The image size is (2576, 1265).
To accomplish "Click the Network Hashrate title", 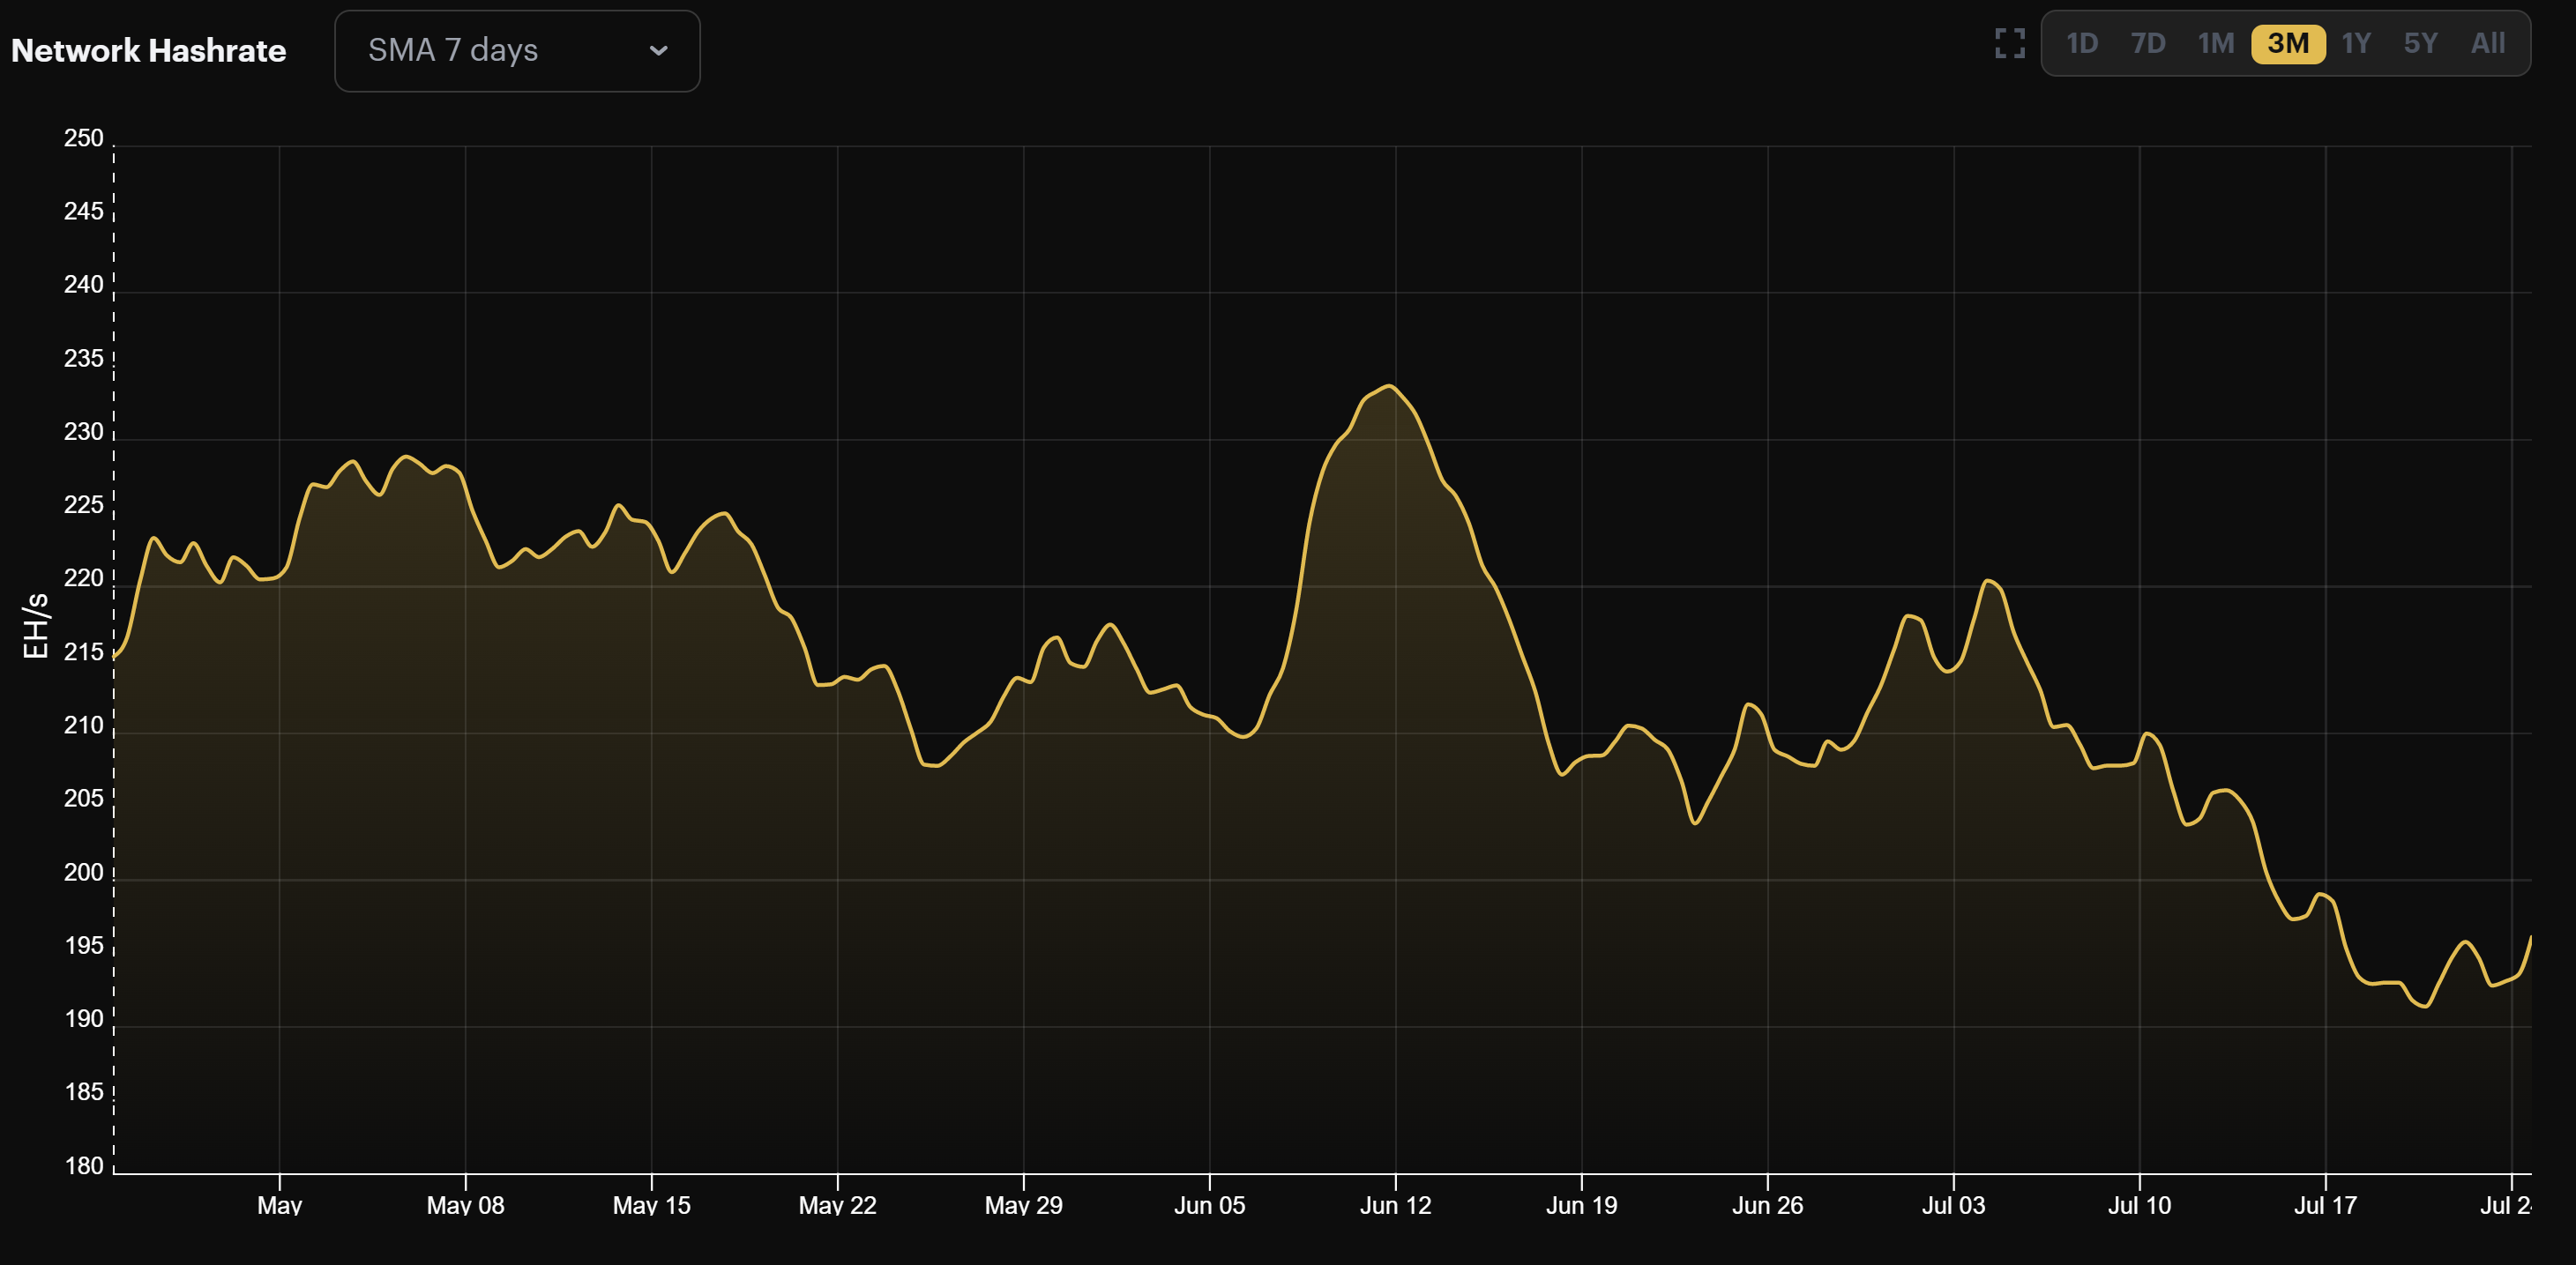I will (150, 50).
